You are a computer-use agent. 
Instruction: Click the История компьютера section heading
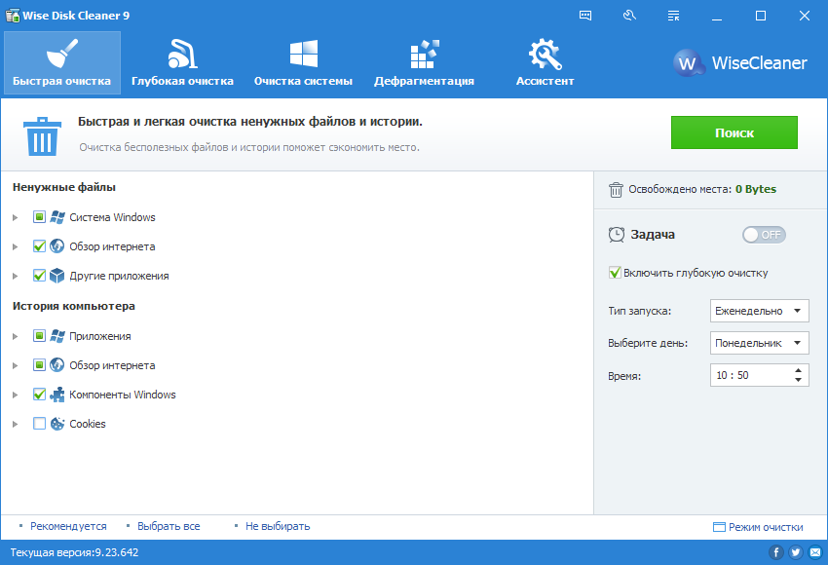click(73, 306)
